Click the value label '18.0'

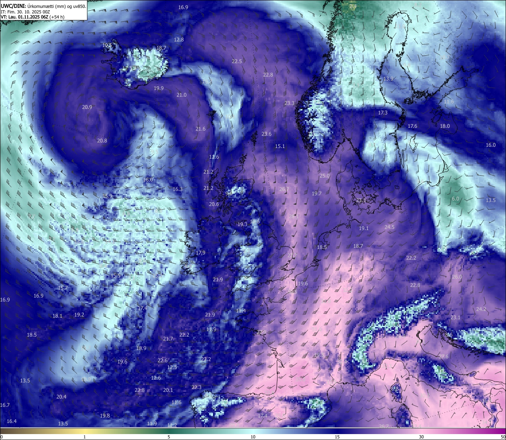pos(445,126)
